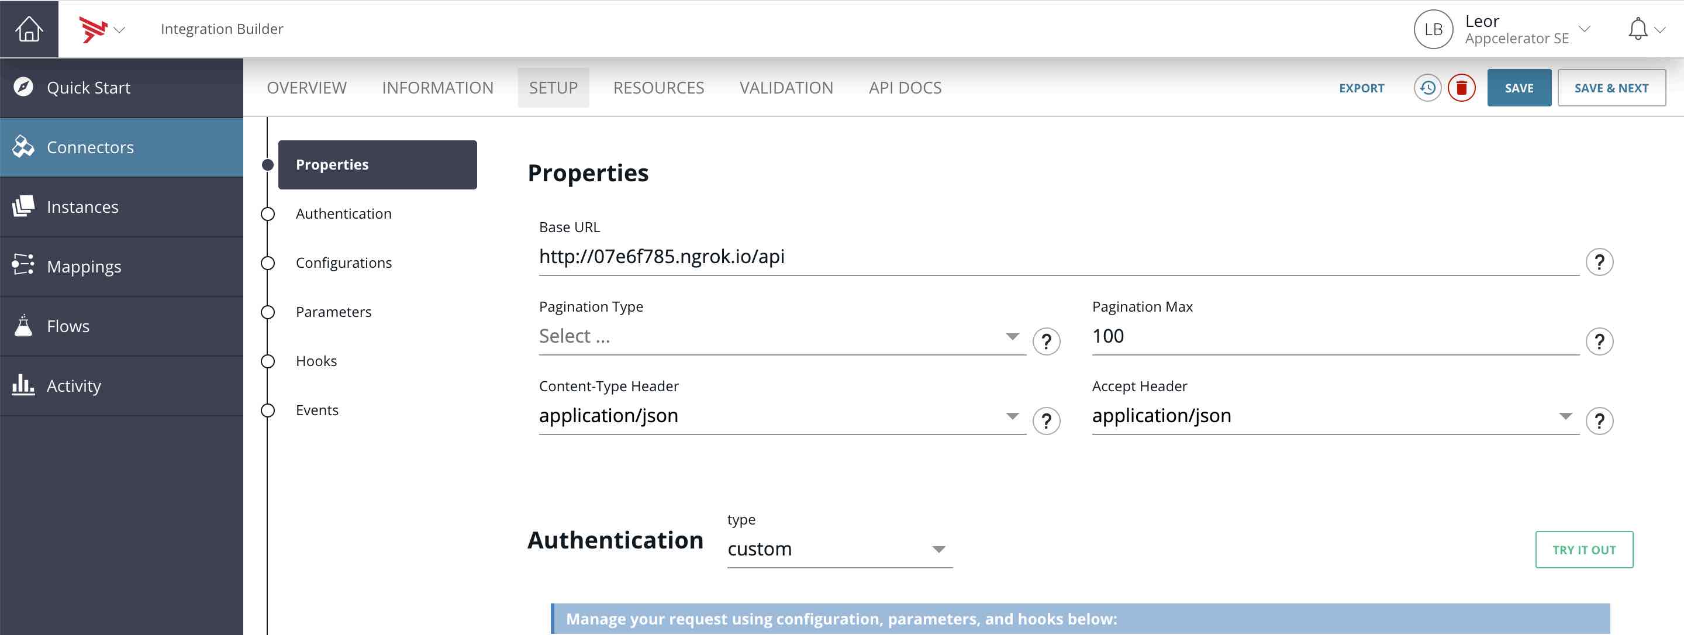This screenshot has height=635, width=1684.
Task: Click the Properties section heading
Action: pos(588,173)
